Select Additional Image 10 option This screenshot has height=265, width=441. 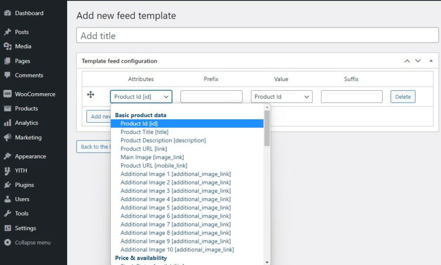[187, 249]
